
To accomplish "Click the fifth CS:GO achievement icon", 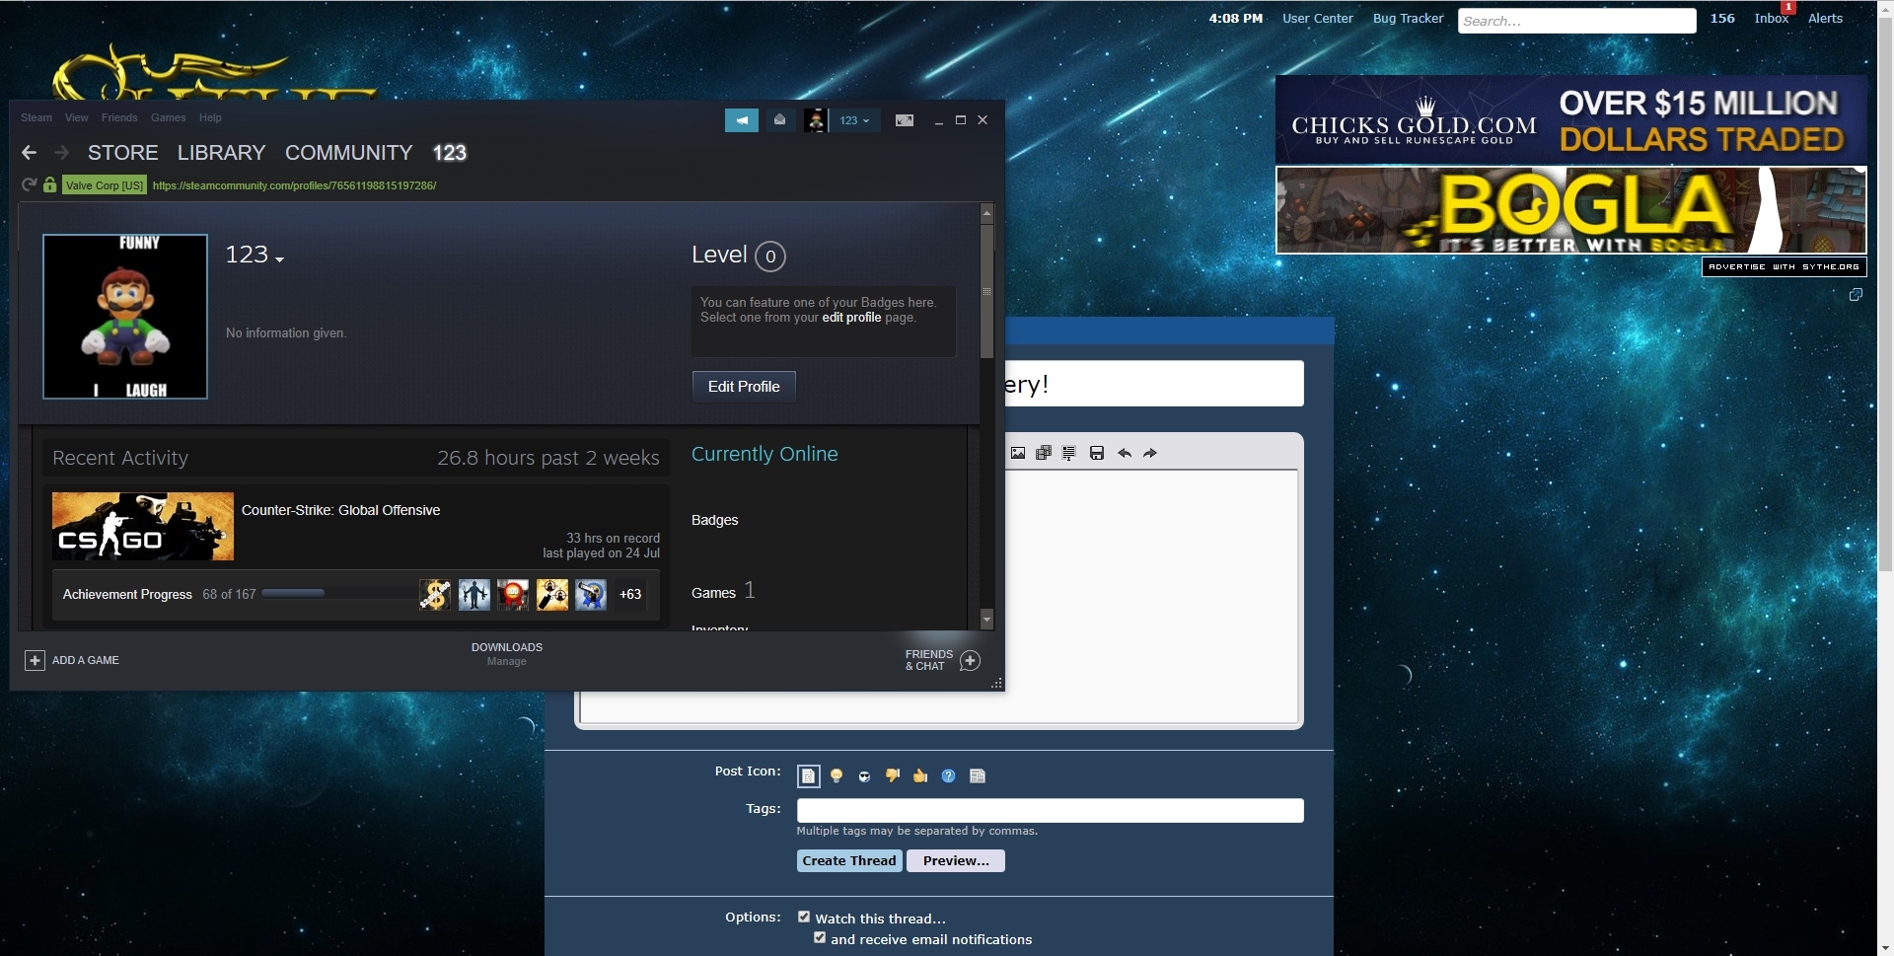I will (x=591, y=594).
